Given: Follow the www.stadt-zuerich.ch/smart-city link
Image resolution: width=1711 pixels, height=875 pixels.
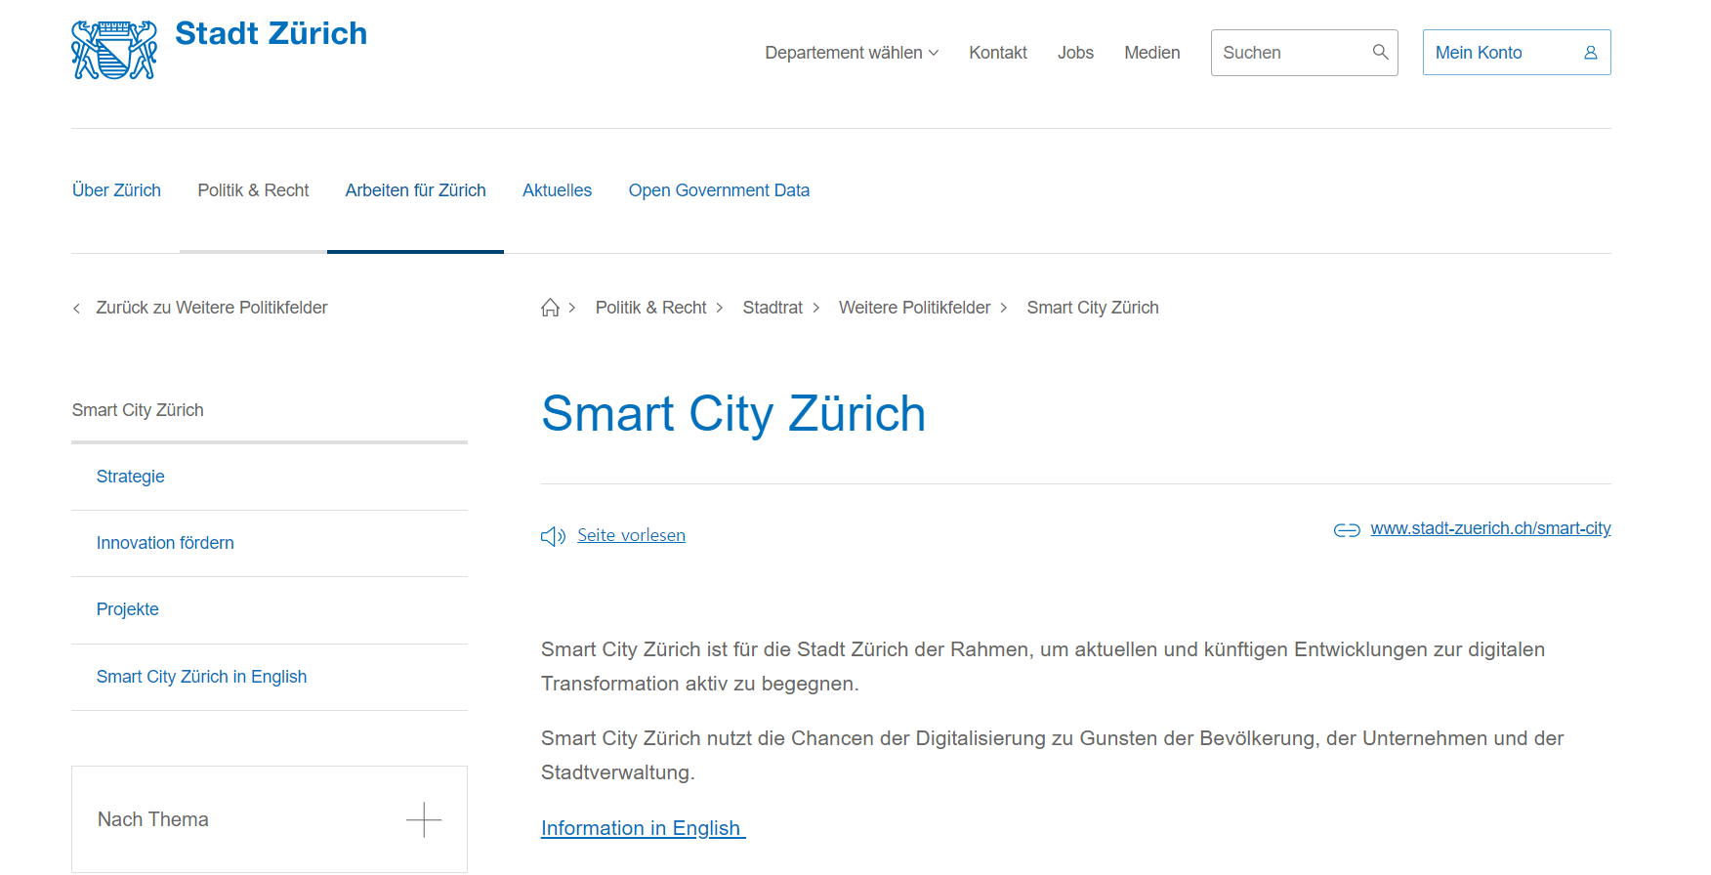Looking at the screenshot, I should pos(1490,528).
